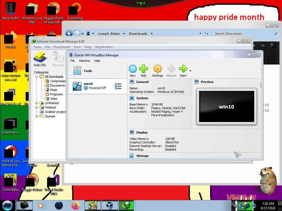Select the Music category
This screenshot has width=282, height=211.
tap(51, 90)
